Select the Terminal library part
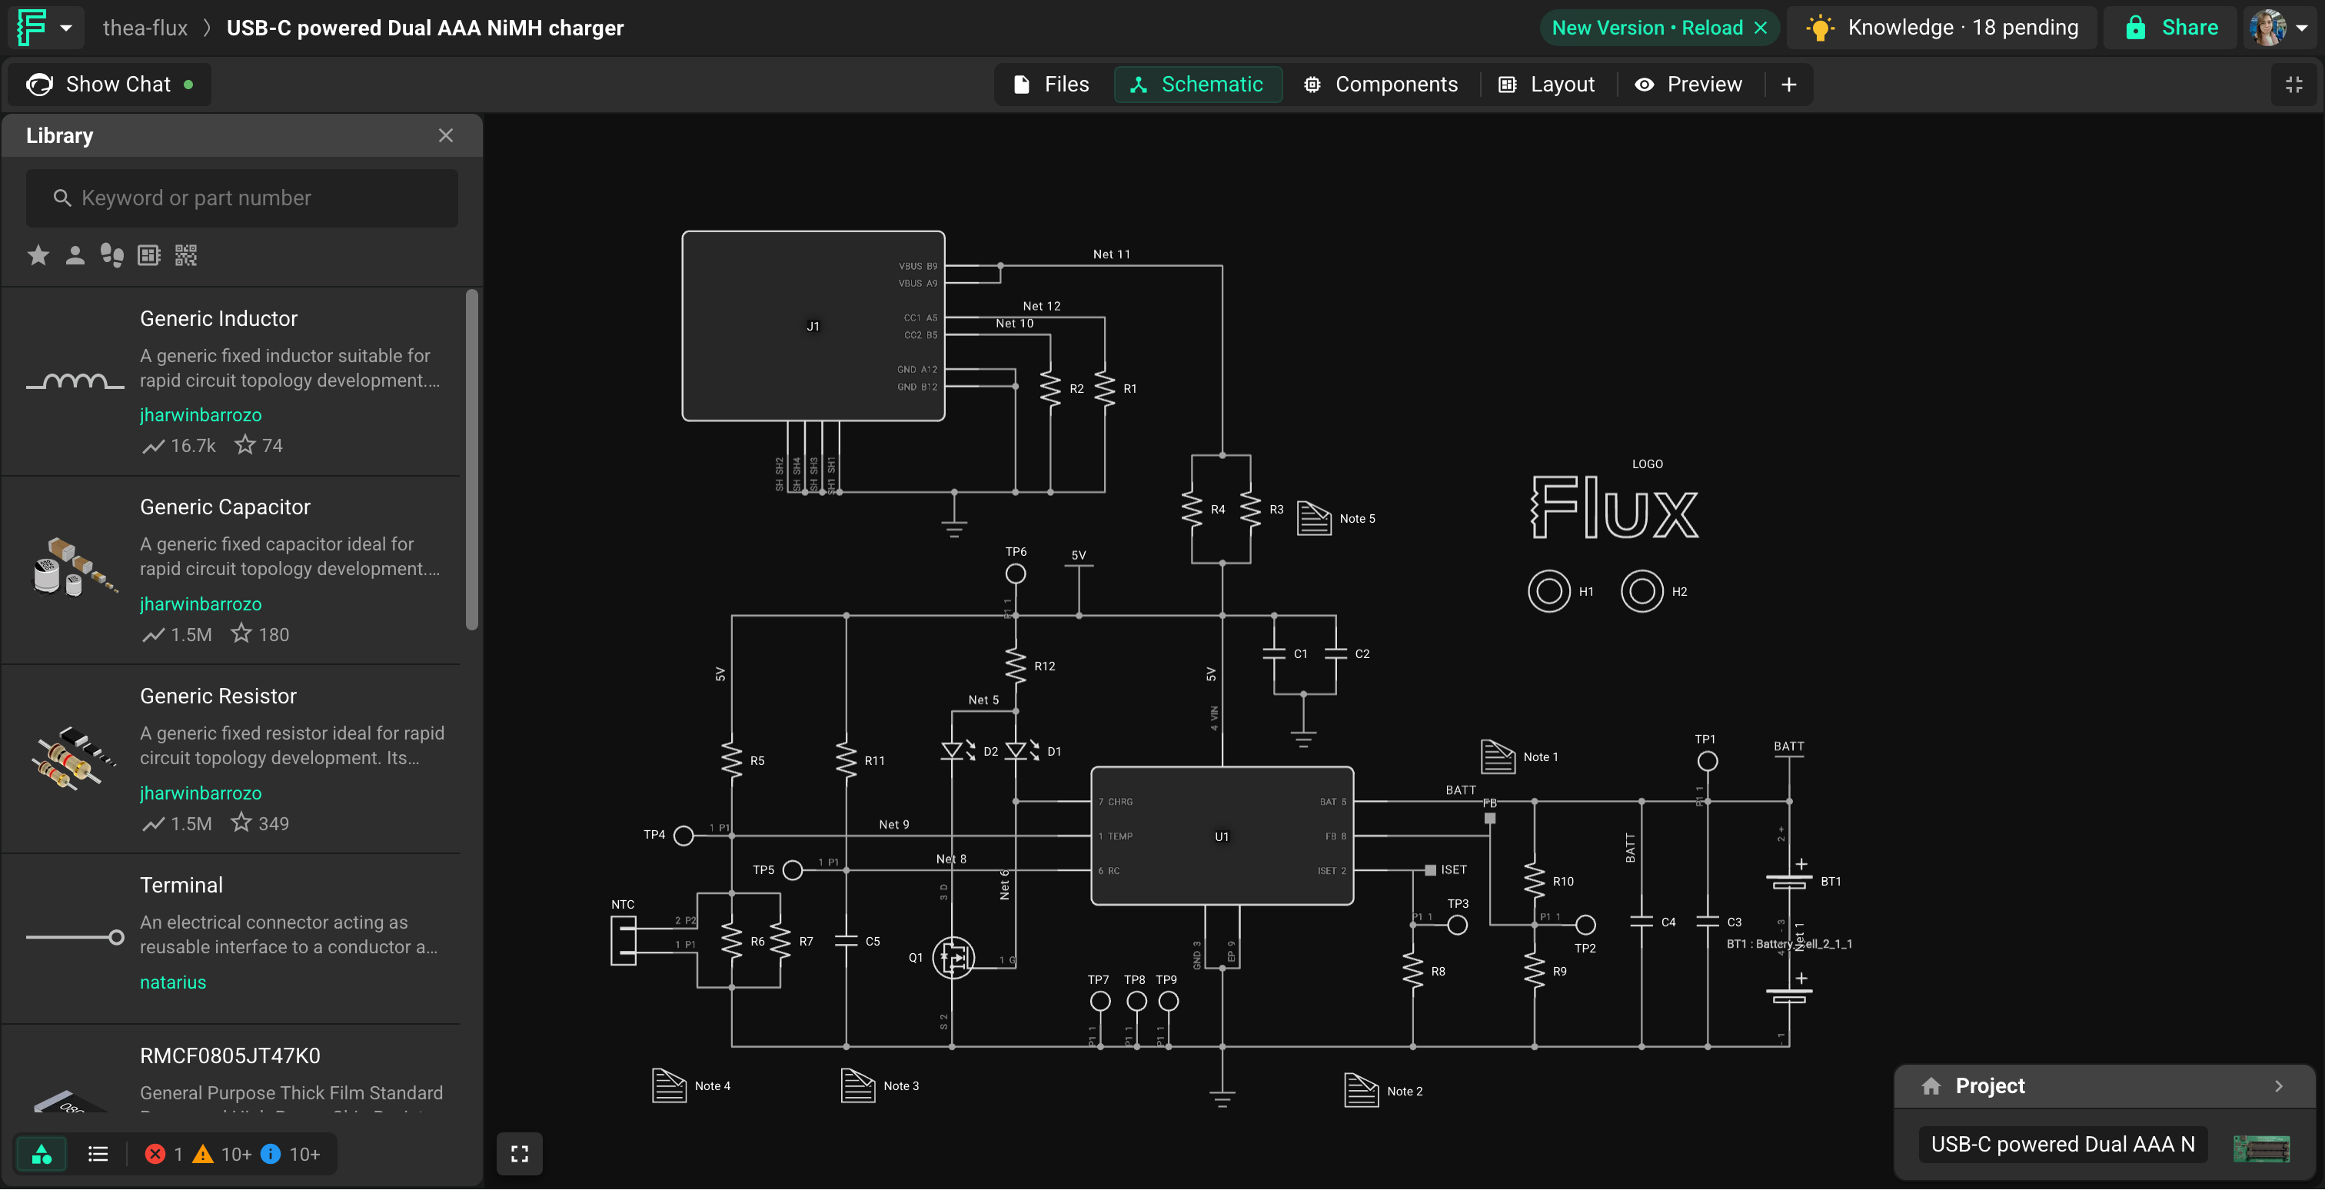Viewport: 2325px width, 1190px height. [231, 939]
